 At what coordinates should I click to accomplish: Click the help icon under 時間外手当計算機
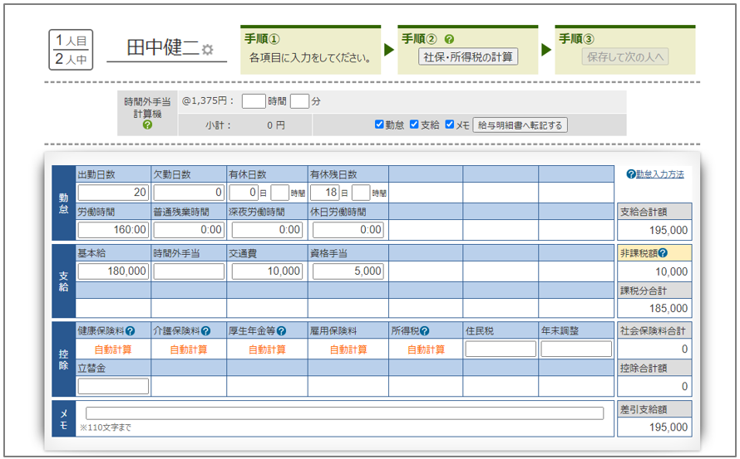147,125
